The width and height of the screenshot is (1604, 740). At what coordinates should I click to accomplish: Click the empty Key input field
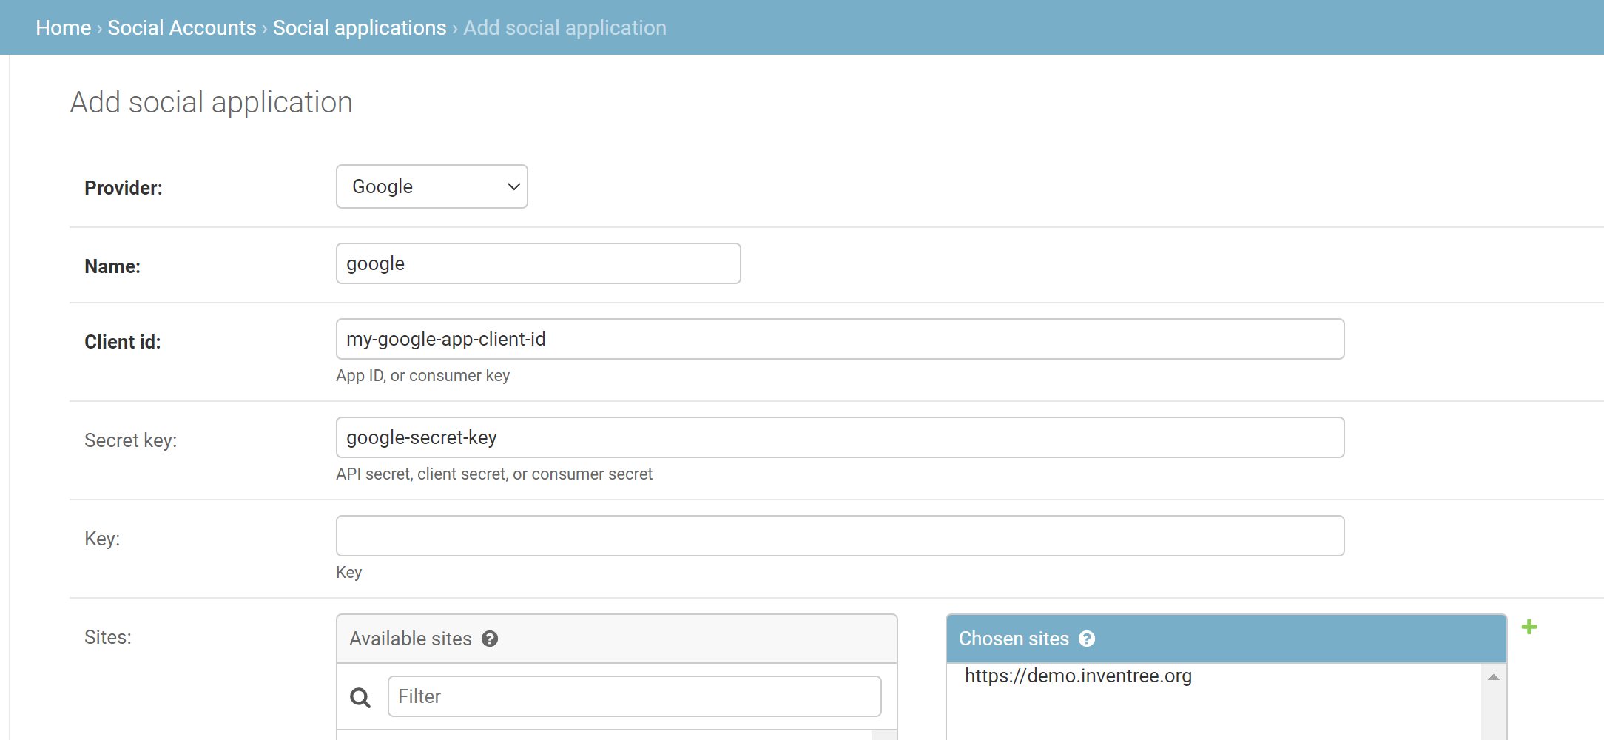pos(840,536)
